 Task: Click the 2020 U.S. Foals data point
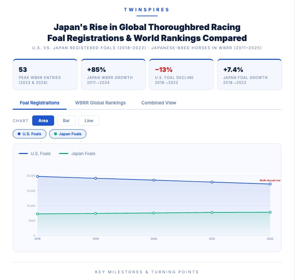pyautogui.click(x=154, y=180)
